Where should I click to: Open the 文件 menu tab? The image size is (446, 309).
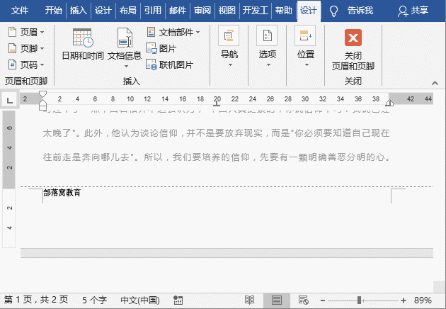pos(20,11)
